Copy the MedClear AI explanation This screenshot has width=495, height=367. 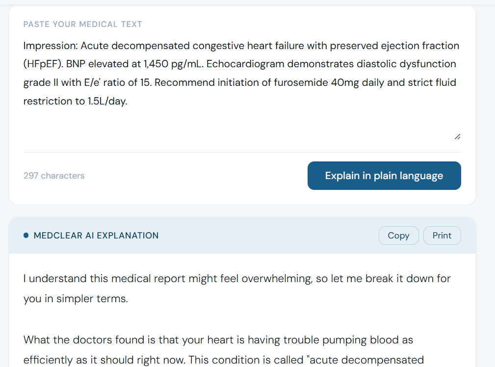tap(398, 236)
